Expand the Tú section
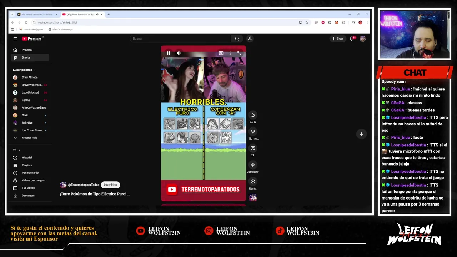Image resolution: width=457 pixels, height=257 pixels. pyautogui.click(x=16, y=150)
